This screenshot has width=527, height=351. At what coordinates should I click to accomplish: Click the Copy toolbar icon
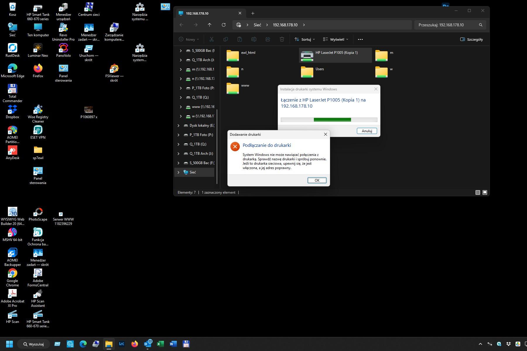(225, 39)
